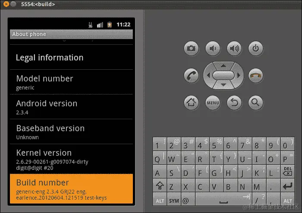Click the K key

tap(259, 172)
